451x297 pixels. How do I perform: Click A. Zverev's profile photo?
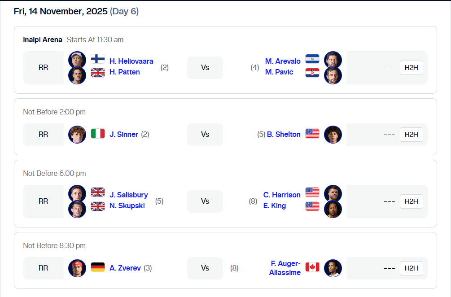77,267
